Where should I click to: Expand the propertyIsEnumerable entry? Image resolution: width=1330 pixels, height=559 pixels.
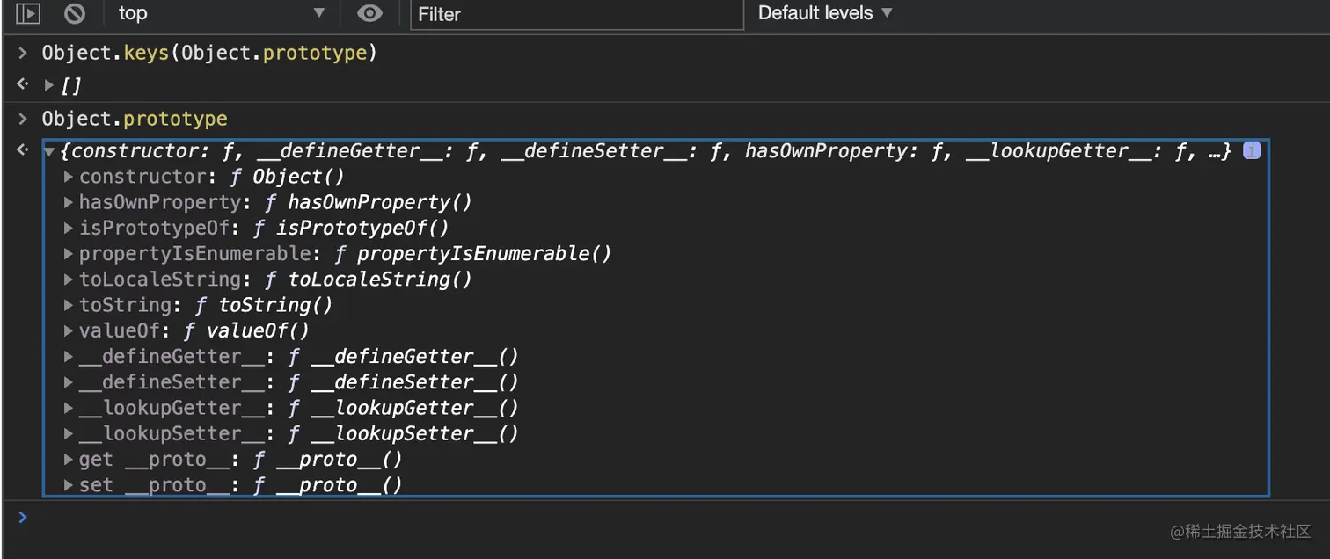pyautogui.click(x=69, y=254)
